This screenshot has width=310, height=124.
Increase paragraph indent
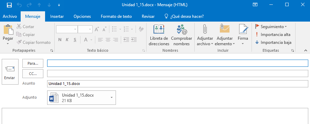click(134, 40)
